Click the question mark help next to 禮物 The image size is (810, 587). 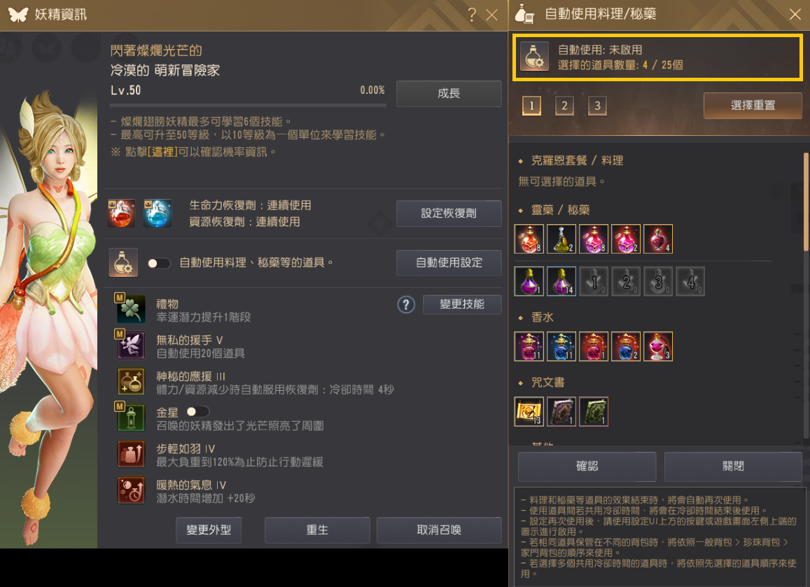tap(406, 305)
